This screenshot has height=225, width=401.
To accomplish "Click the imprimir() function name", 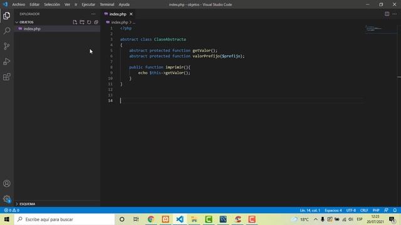I will [174, 67].
